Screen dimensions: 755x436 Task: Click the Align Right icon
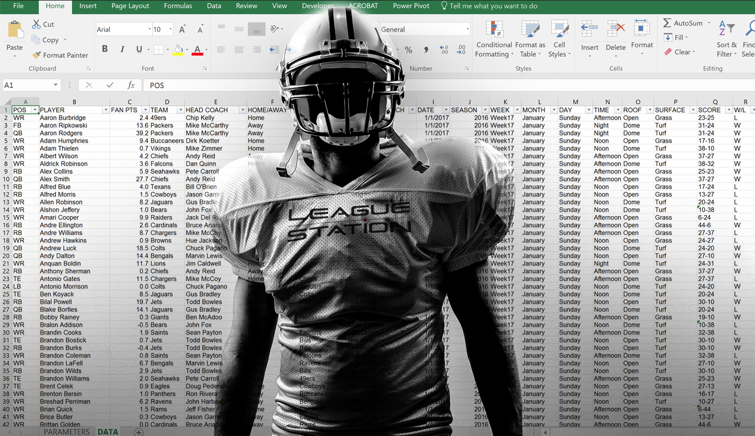[x=256, y=49]
